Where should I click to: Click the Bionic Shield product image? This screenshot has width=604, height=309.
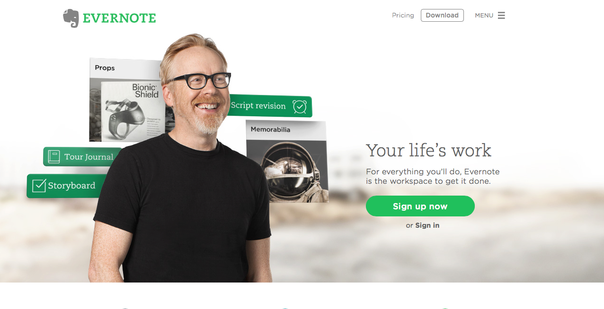tap(127, 110)
